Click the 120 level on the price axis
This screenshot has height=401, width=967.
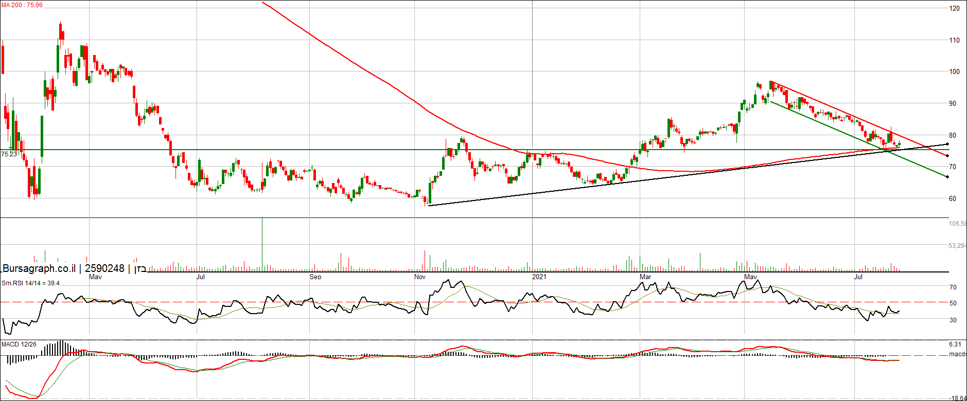(x=954, y=9)
